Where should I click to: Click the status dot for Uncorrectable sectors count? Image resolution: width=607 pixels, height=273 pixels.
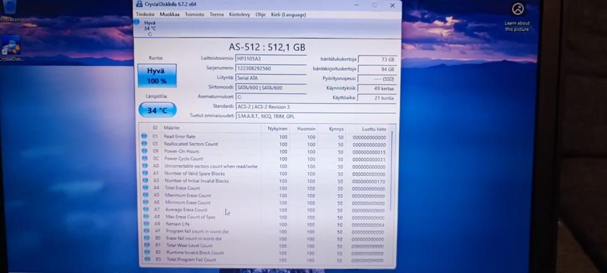(x=145, y=166)
